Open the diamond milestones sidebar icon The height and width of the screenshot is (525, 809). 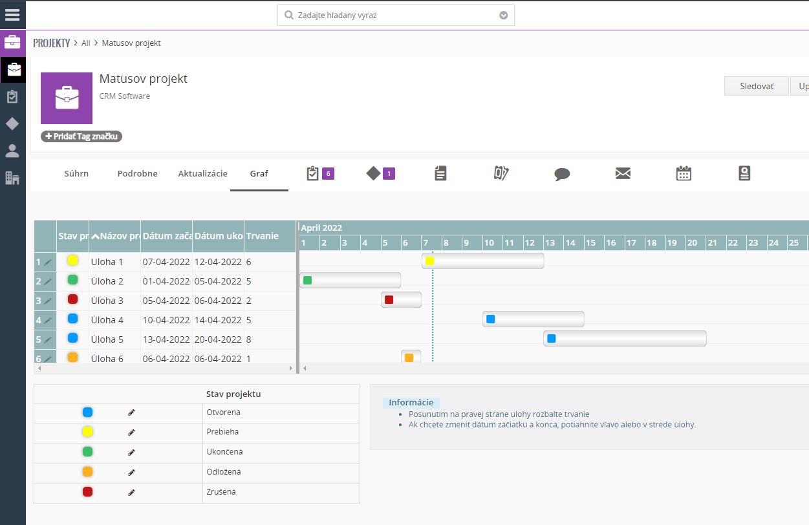click(12, 123)
